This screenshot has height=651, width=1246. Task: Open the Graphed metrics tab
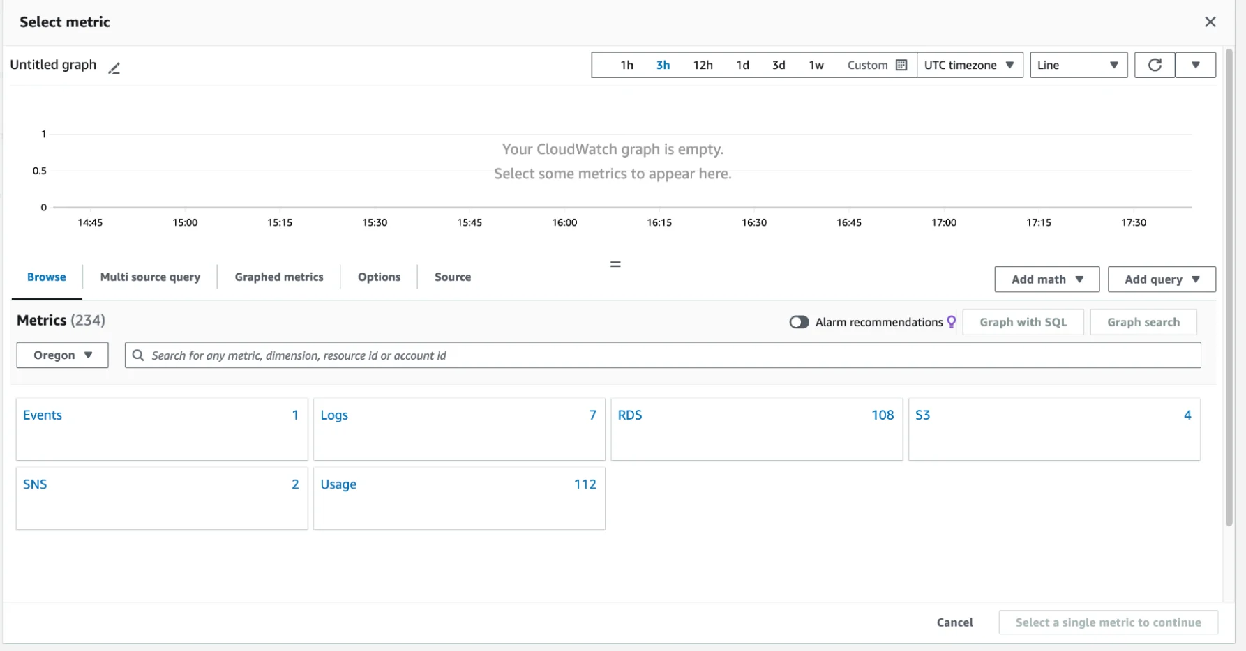point(279,277)
